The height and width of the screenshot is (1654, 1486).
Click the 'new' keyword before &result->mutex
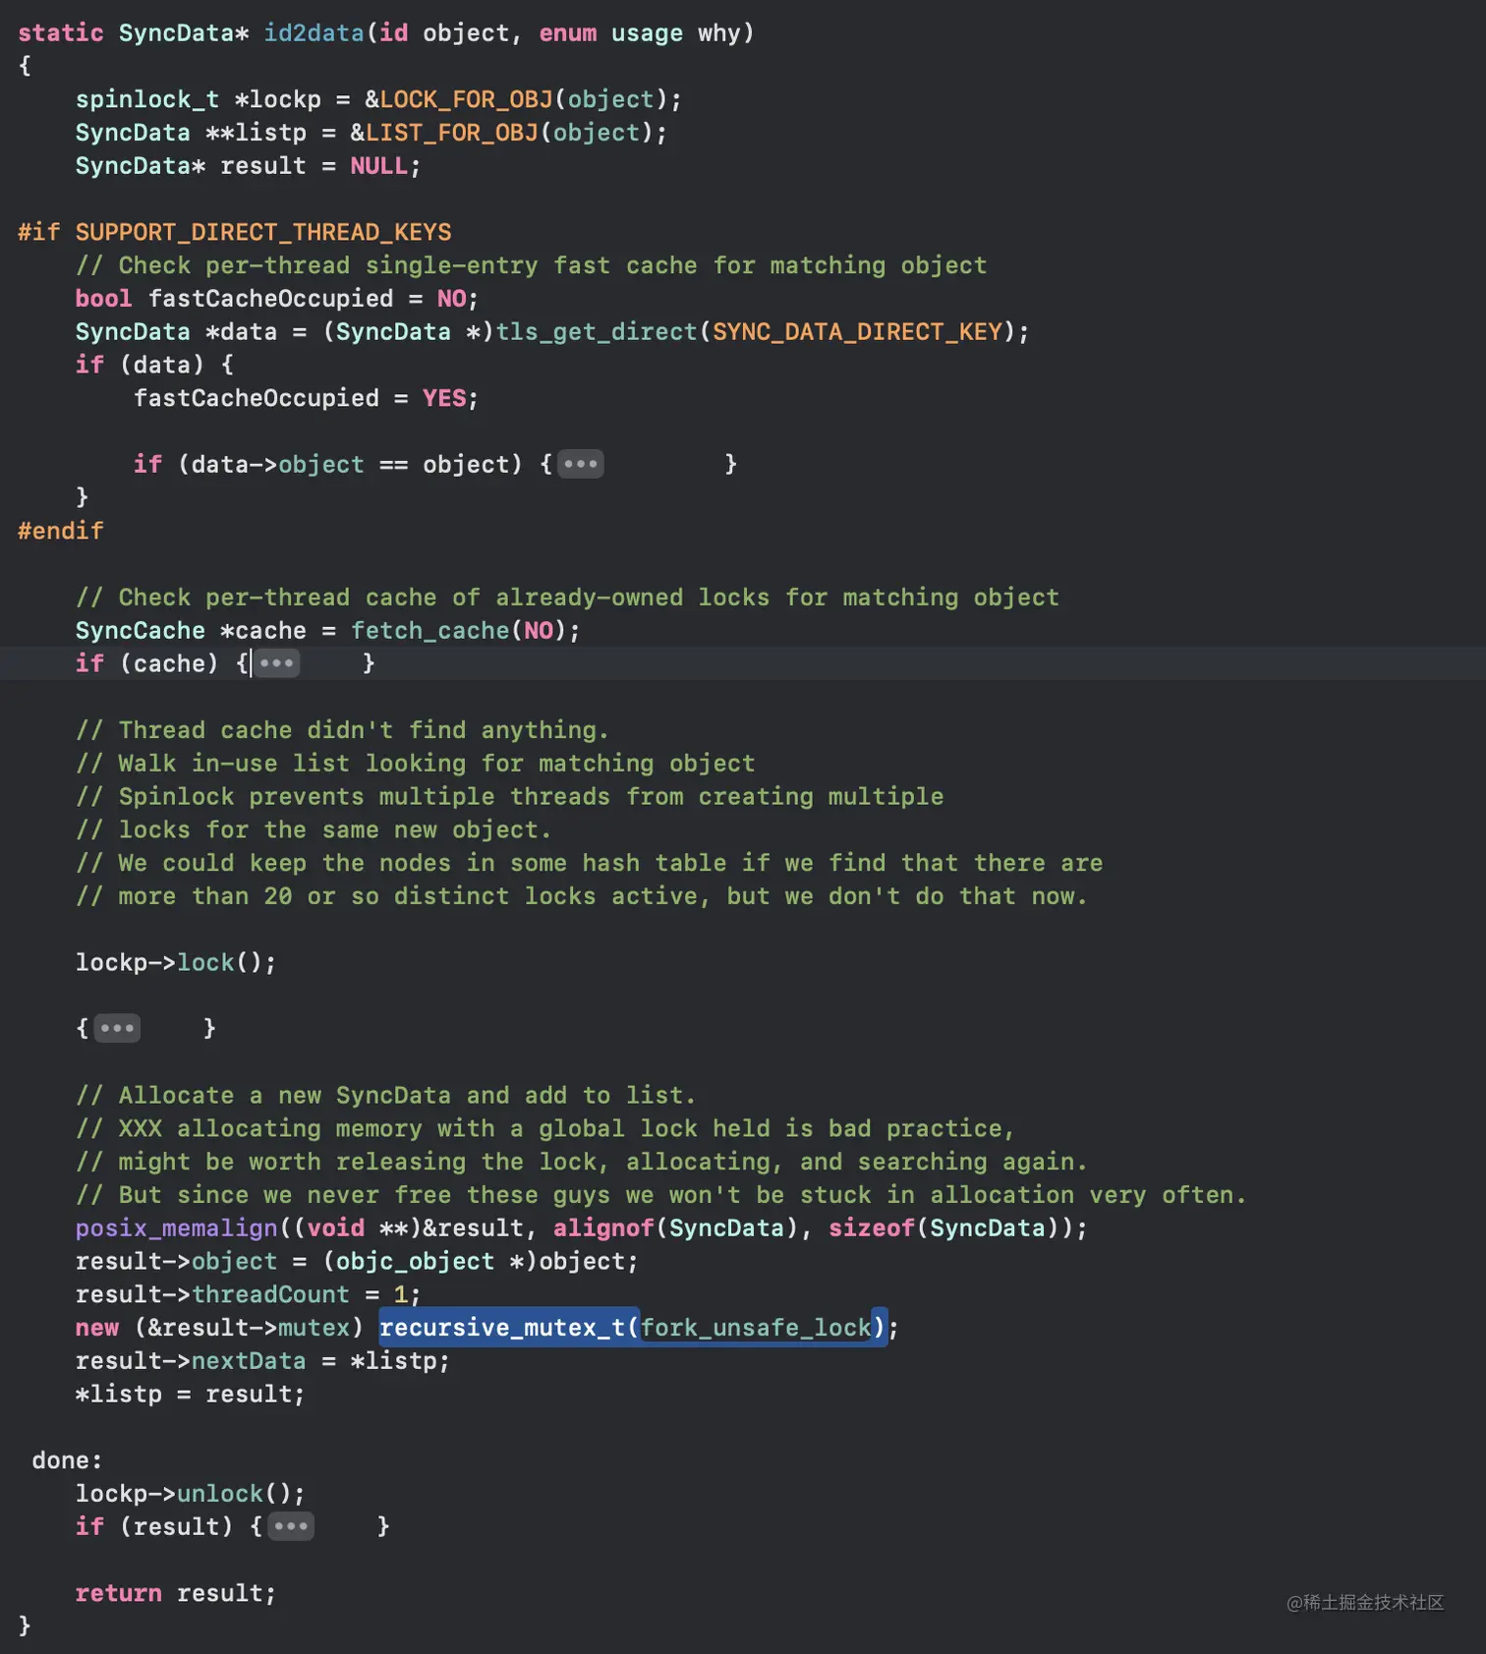(97, 1328)
